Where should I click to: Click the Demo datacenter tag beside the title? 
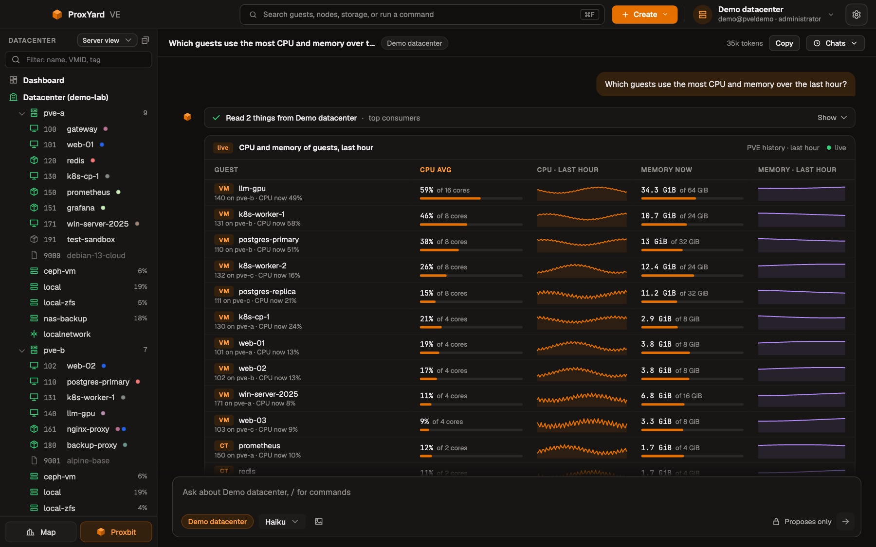[x=414, y=43]
